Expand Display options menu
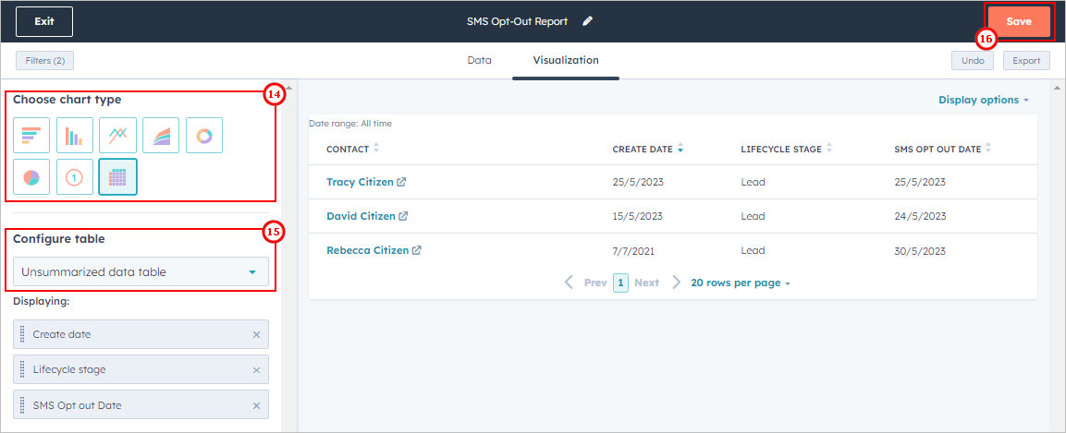This screenshot has height=433, width=1066. click(x=984, y=100)
